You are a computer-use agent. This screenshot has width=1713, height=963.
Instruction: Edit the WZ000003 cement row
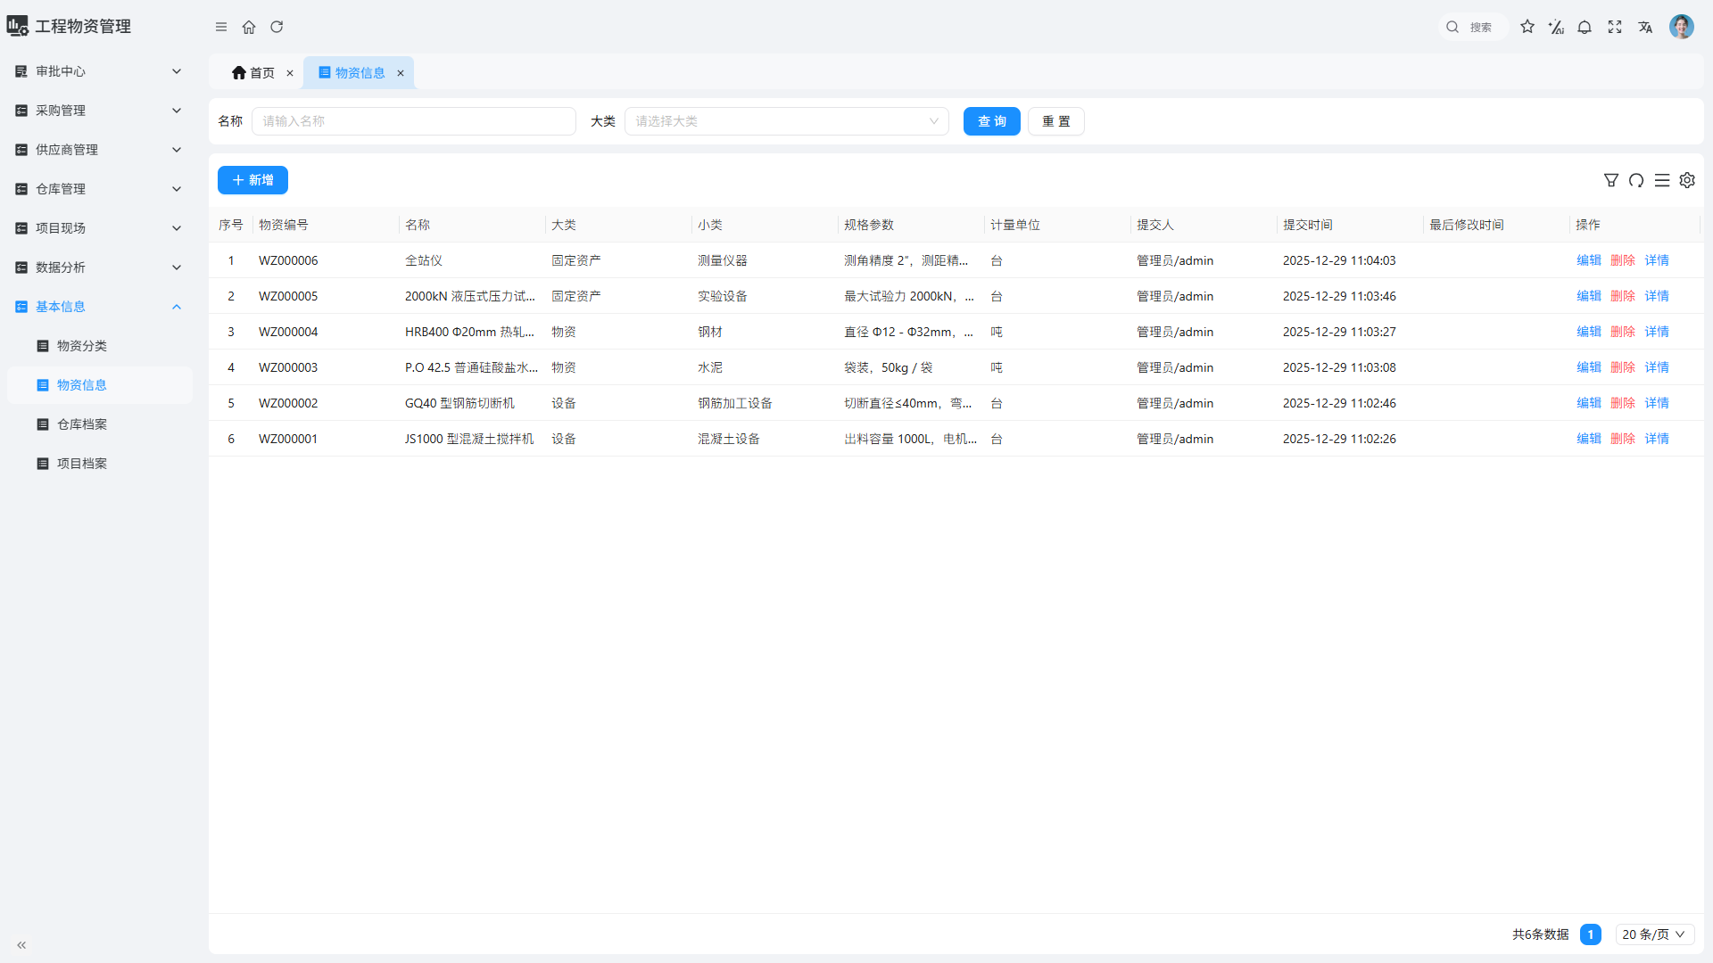1588,367
